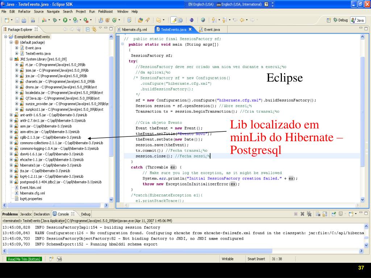Open the Window menu
Screen dimensions: 371x278
pos(122,12)
